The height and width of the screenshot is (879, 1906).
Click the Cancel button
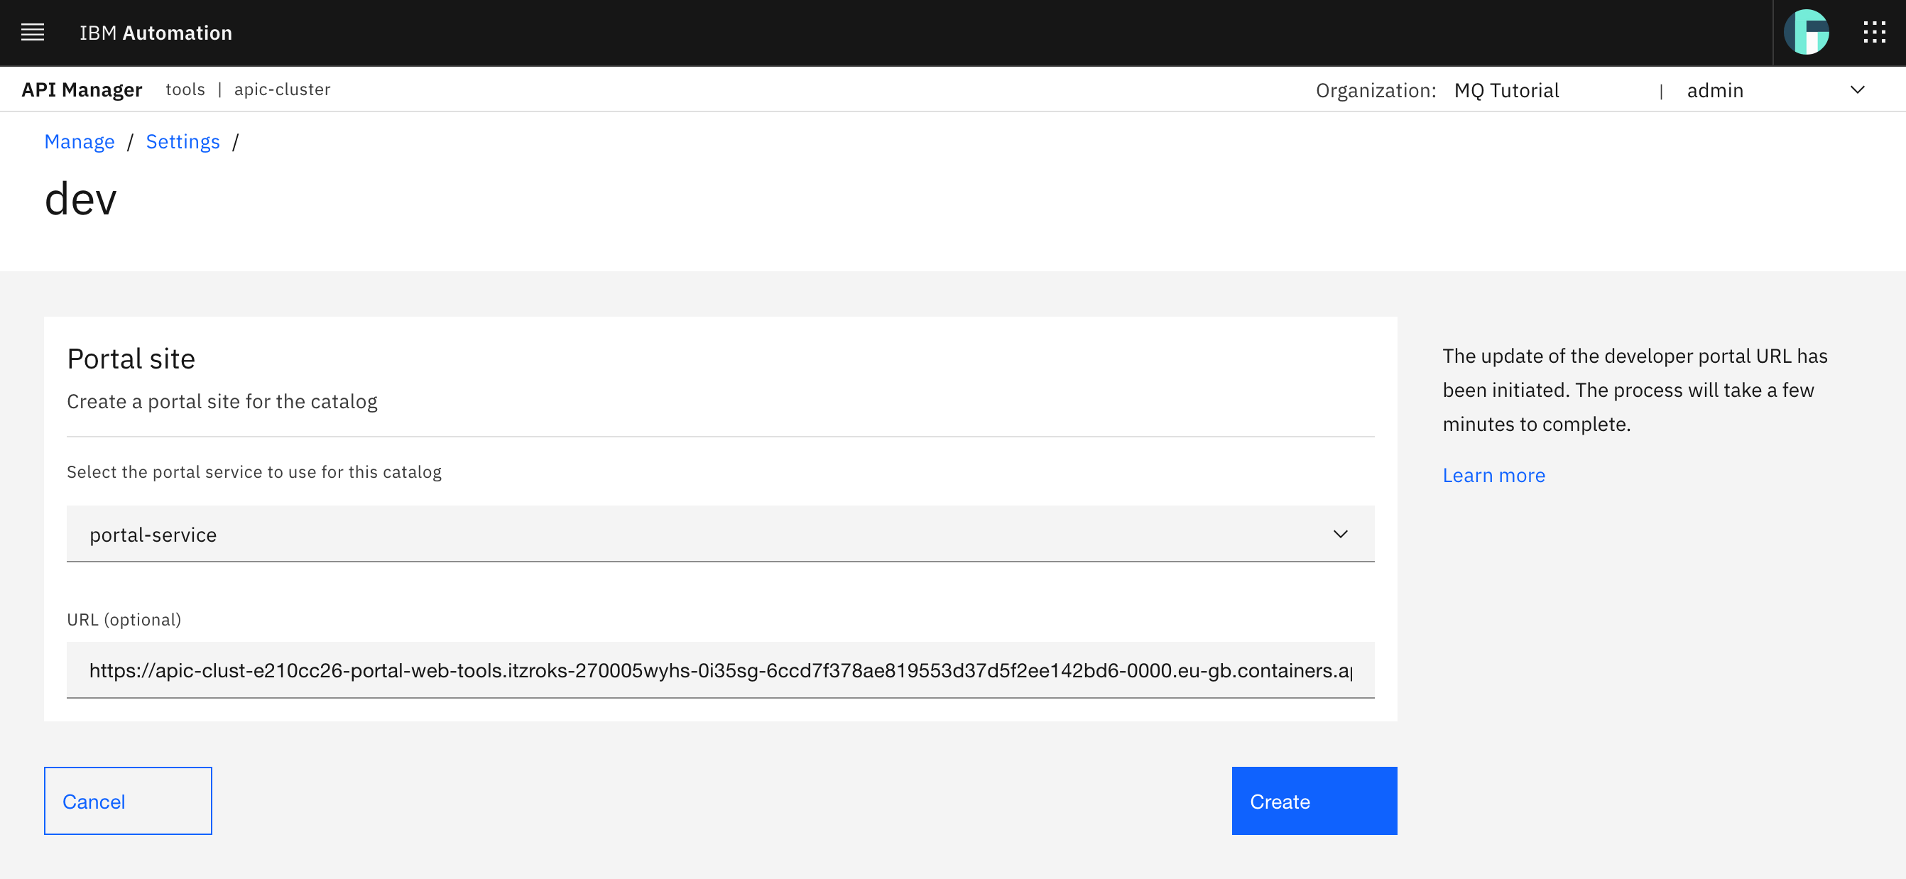(127, 801)
